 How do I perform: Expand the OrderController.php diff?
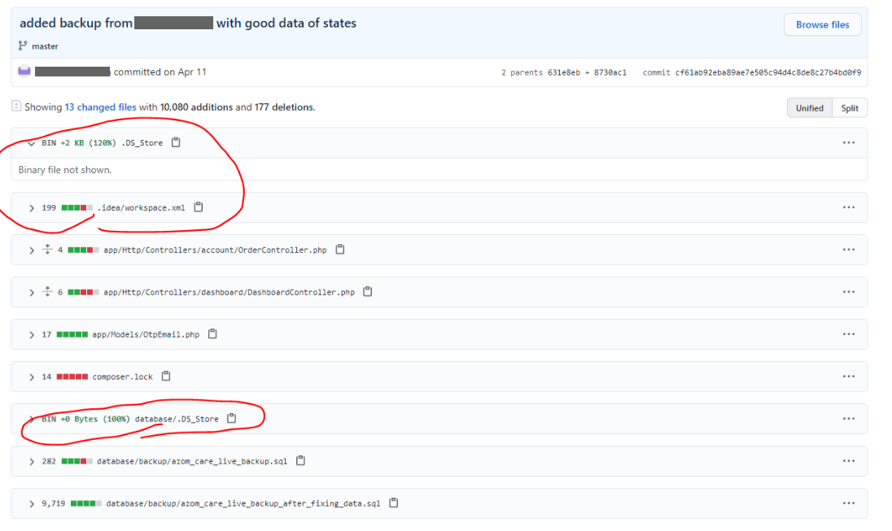(31, 250)
